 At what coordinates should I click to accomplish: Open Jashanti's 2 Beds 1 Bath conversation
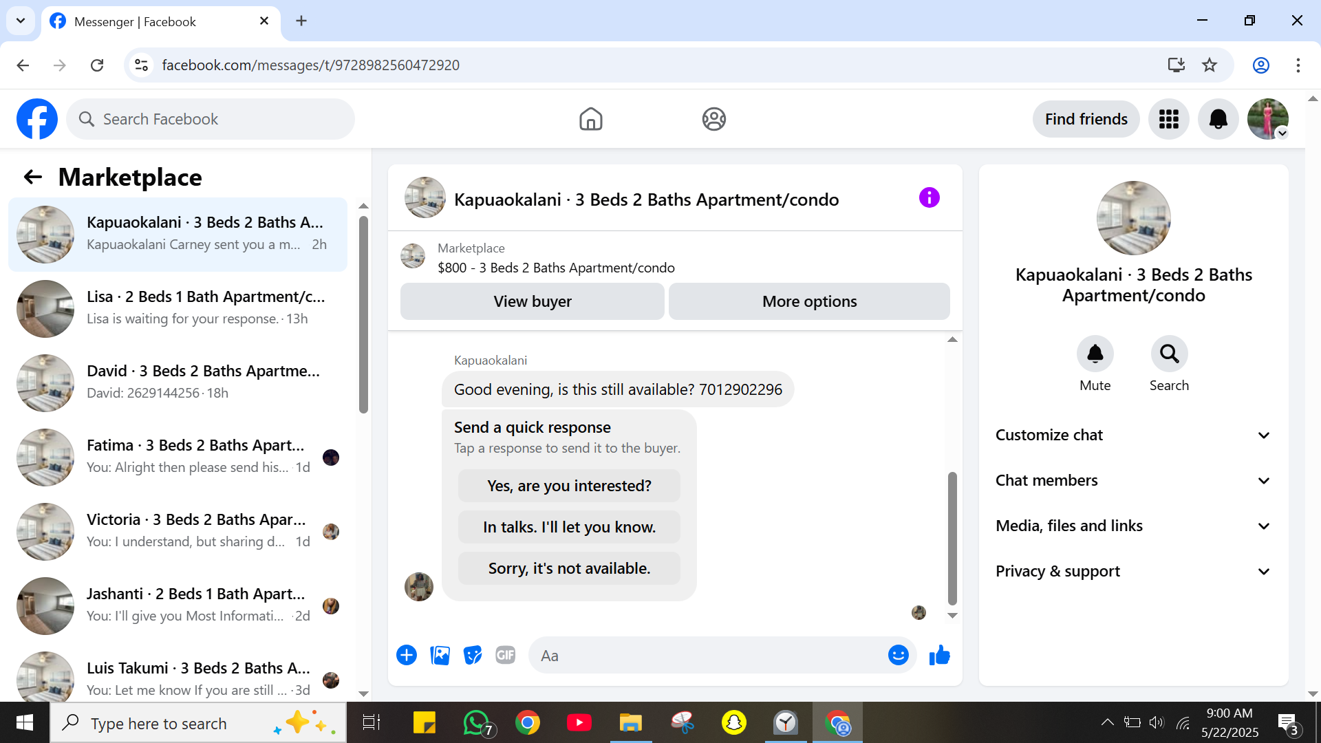[178, 605]
